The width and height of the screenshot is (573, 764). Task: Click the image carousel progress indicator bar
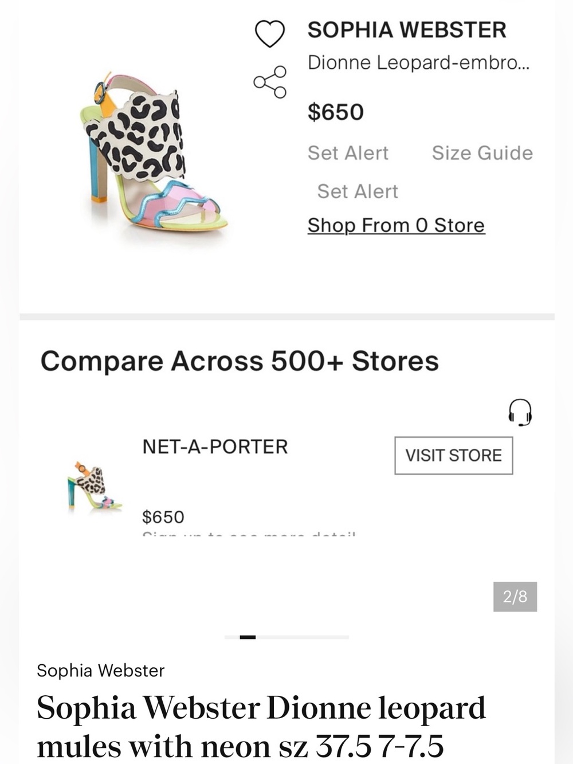point(286,637)
